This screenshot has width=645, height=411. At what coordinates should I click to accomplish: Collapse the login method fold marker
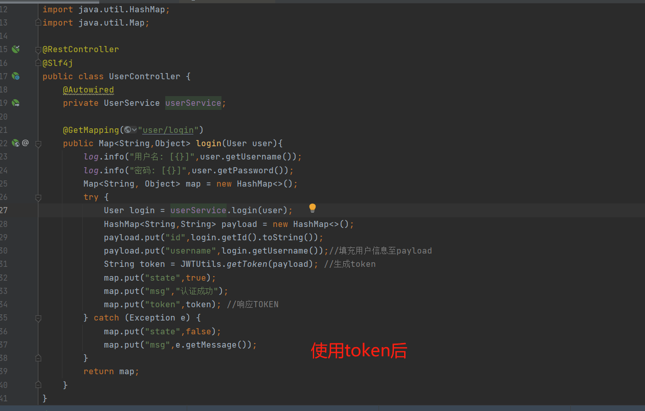(38, 144)
